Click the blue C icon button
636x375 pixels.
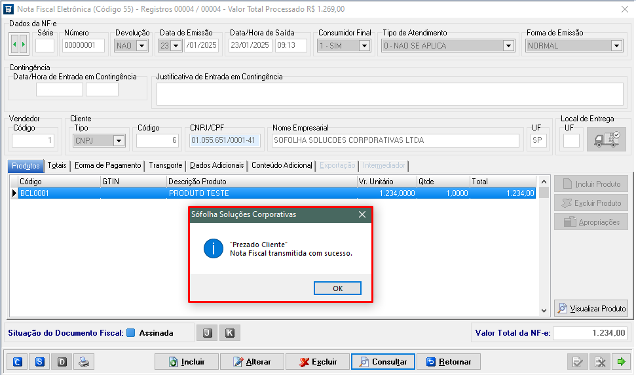click(x=18, y=361)
